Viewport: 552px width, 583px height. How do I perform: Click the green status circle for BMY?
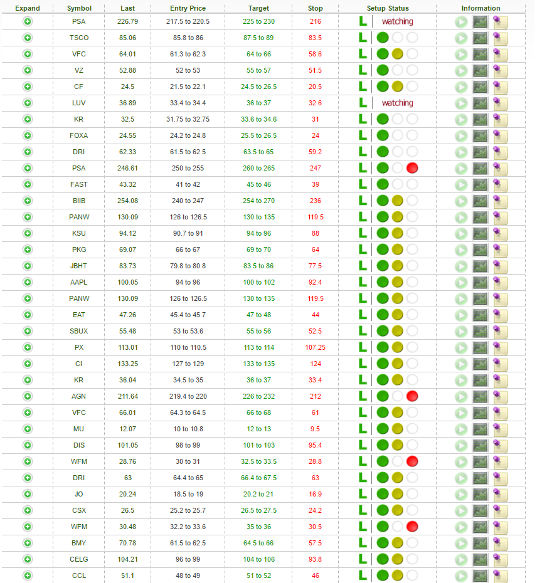tap(383, 543)
